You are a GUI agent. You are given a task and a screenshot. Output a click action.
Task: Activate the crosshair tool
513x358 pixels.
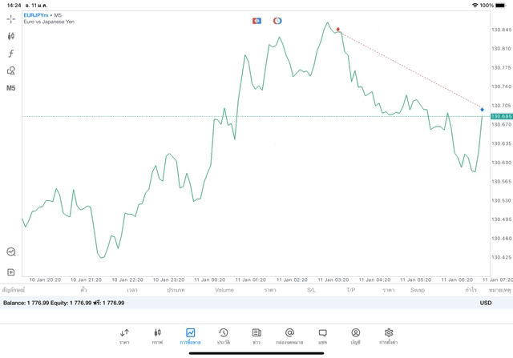pos(11,18)
